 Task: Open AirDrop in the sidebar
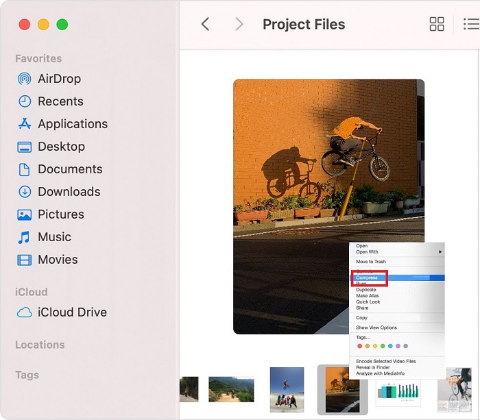pos(49,79)
